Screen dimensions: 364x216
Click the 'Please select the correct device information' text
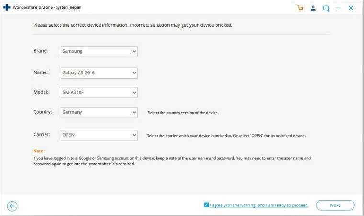(133, 25)
